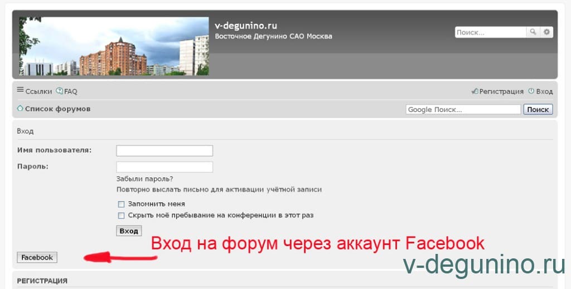Screen dimensions: 571x289
Task: Click the FAQ question mark icon
Action: pos(60,91)
